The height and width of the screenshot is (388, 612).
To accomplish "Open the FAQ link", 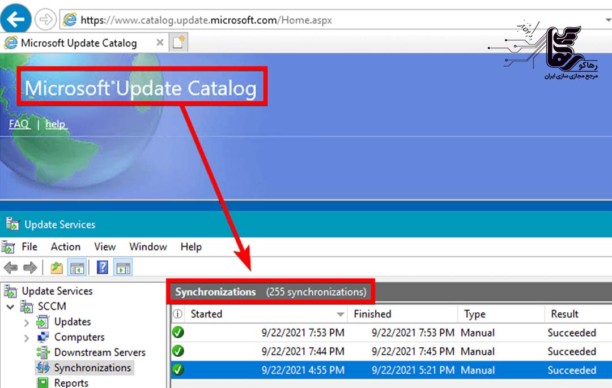I will 19,124.
